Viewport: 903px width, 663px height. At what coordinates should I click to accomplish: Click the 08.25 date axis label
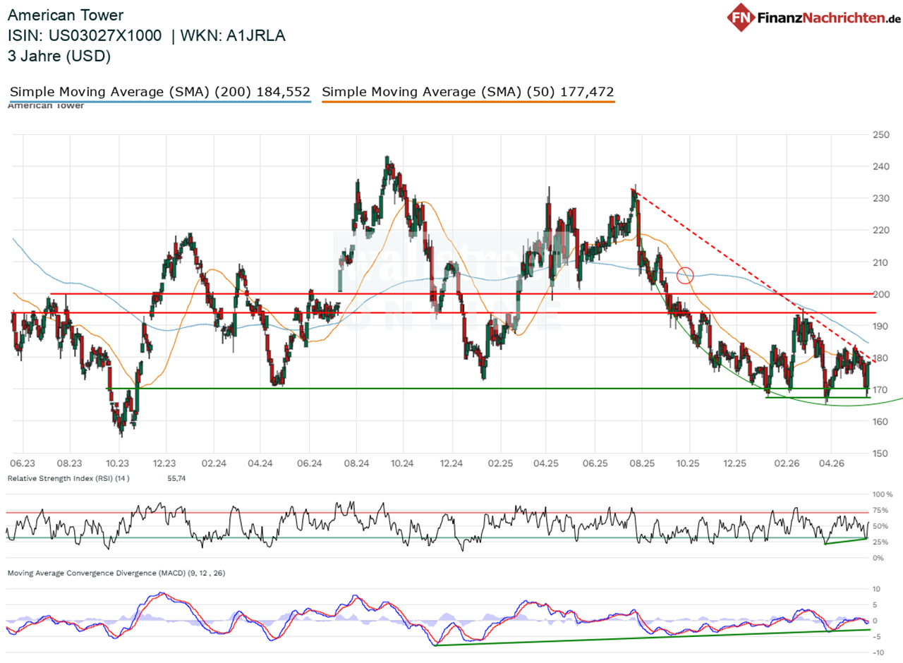coord(641,463)
